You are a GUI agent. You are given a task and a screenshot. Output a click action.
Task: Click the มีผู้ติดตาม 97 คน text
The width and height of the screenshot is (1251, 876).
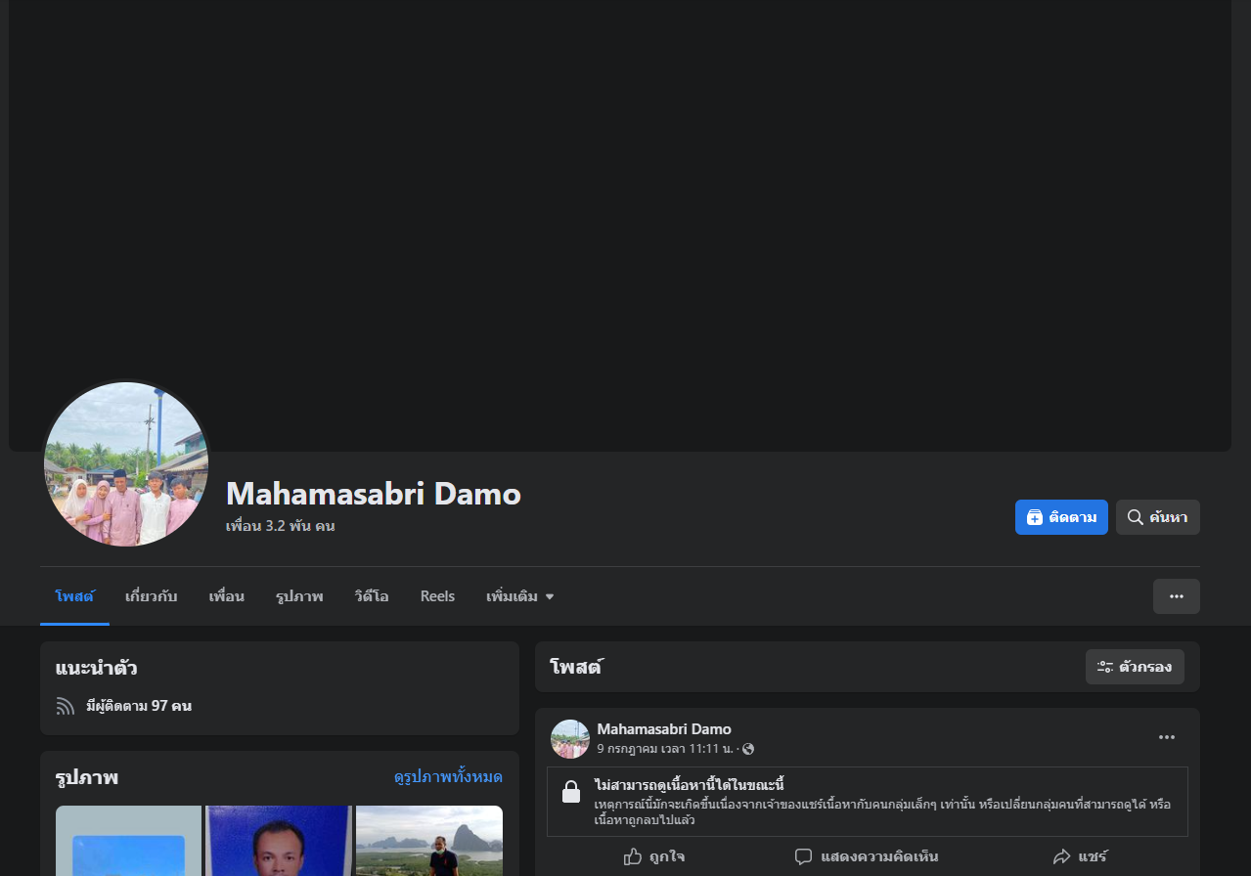tap(139, 706)
